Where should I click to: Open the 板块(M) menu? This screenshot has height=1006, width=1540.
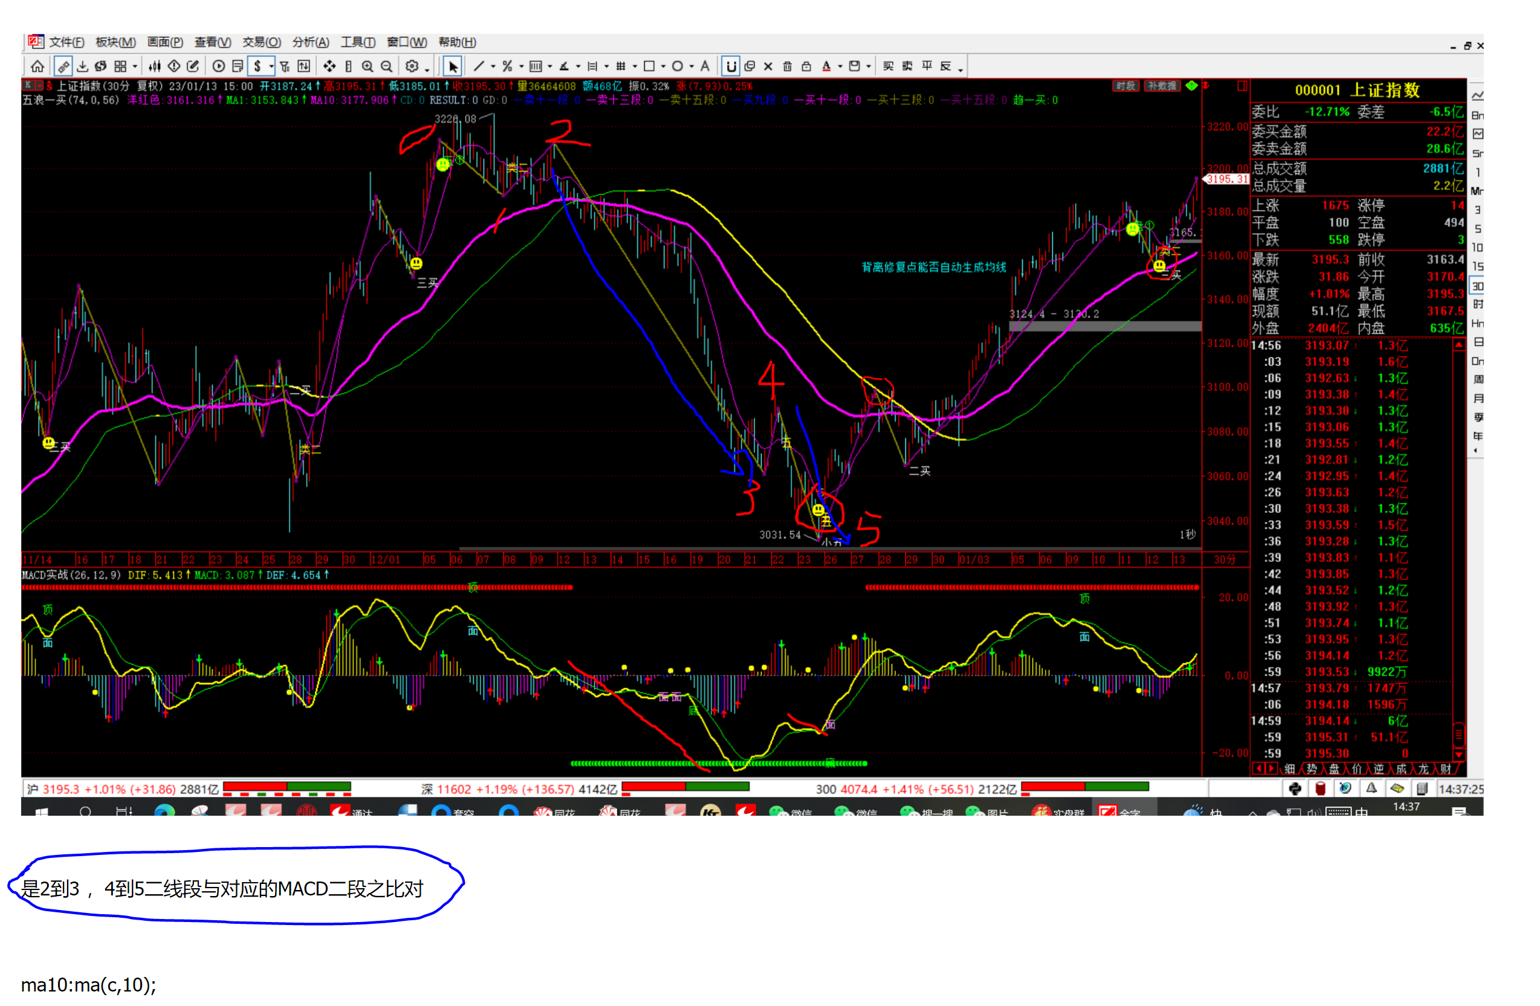click(116, 42)
